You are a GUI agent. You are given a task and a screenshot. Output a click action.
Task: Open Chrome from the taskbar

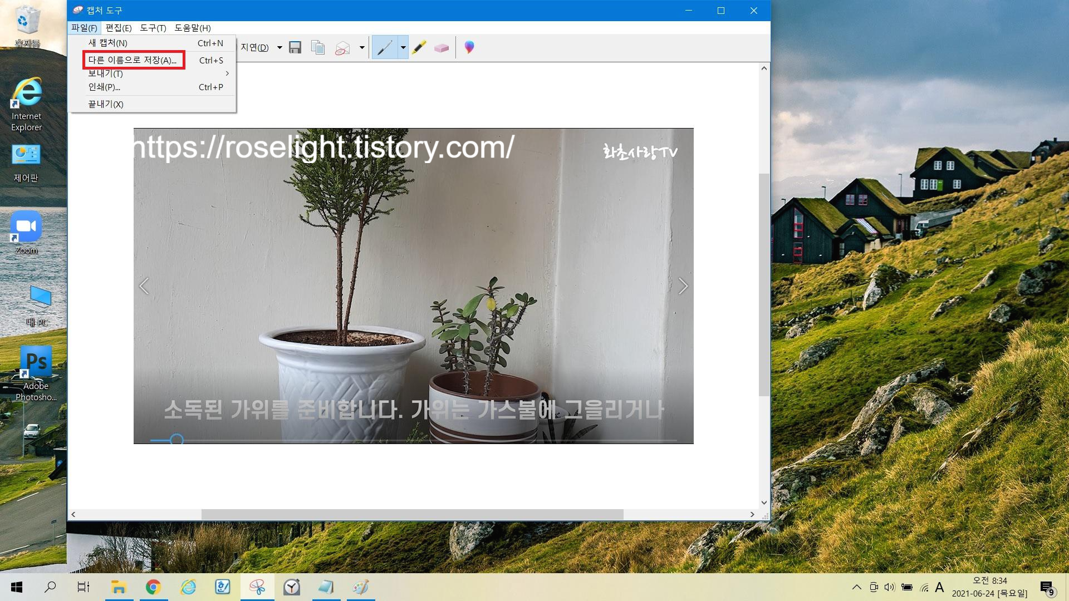[153, 587]
